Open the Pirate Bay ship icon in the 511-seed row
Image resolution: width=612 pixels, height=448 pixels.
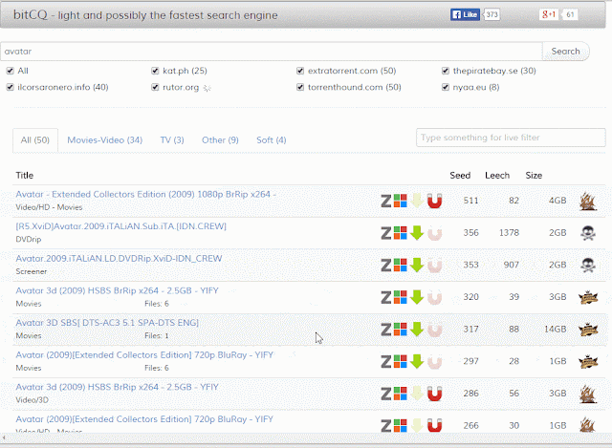588,202
